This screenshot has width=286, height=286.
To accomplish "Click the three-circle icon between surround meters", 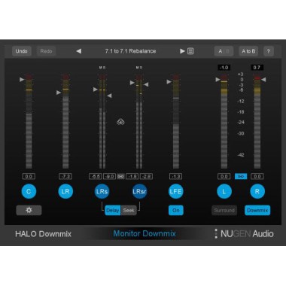I will pyautogui.click(x=120, y=122).
